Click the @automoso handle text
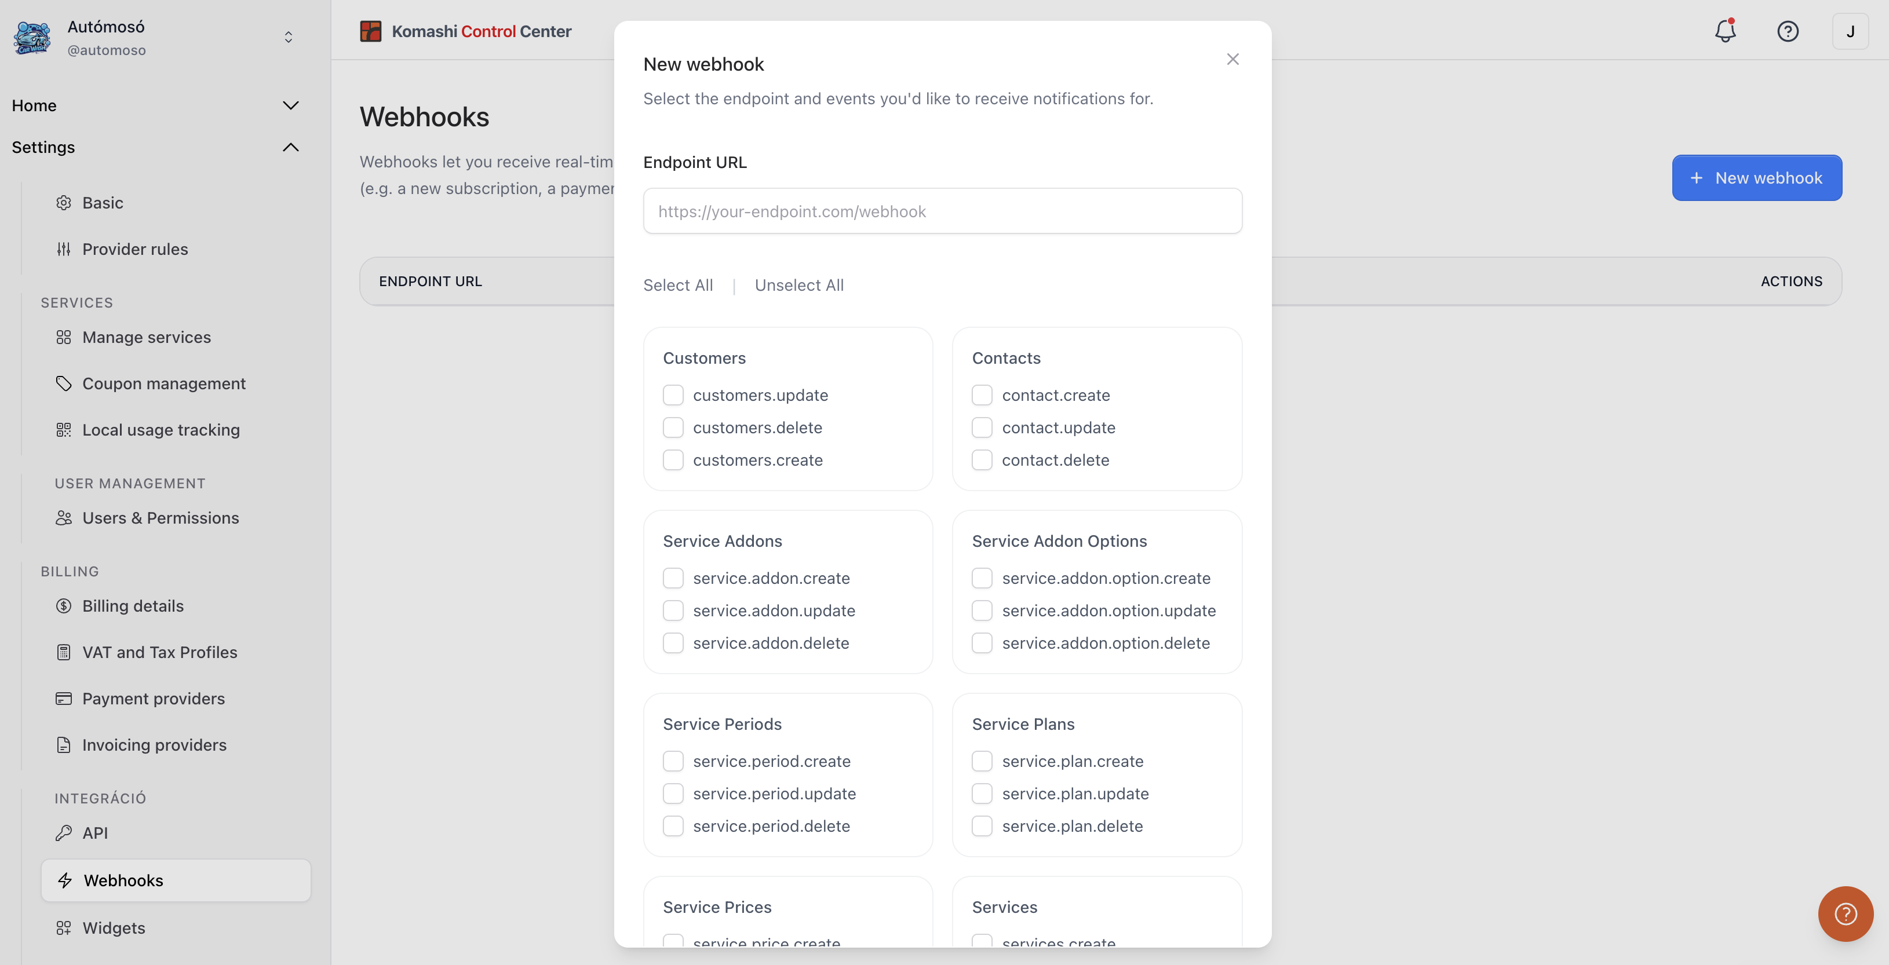Image resolution: width=1889 pixels, height=965 pixels. (x=107, y=50)
